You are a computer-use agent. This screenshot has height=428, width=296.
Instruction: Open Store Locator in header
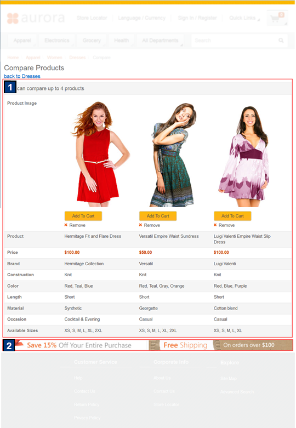coord(92,18)
